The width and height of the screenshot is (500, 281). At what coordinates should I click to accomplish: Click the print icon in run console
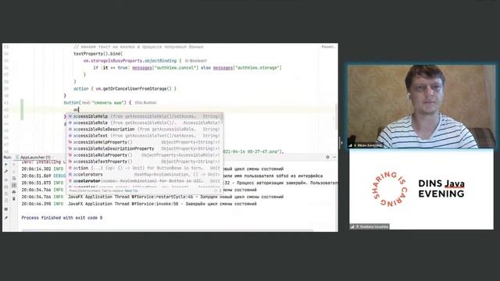point(14,192)
